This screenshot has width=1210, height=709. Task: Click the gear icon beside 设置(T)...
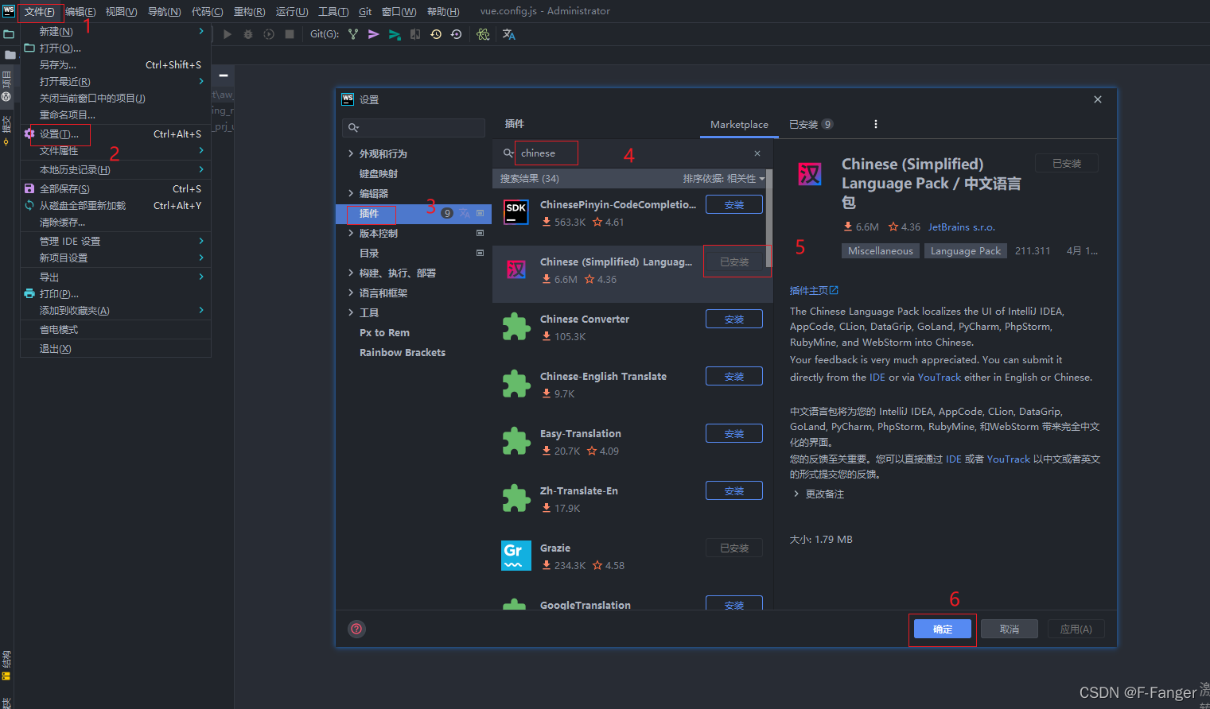point(29,134)
